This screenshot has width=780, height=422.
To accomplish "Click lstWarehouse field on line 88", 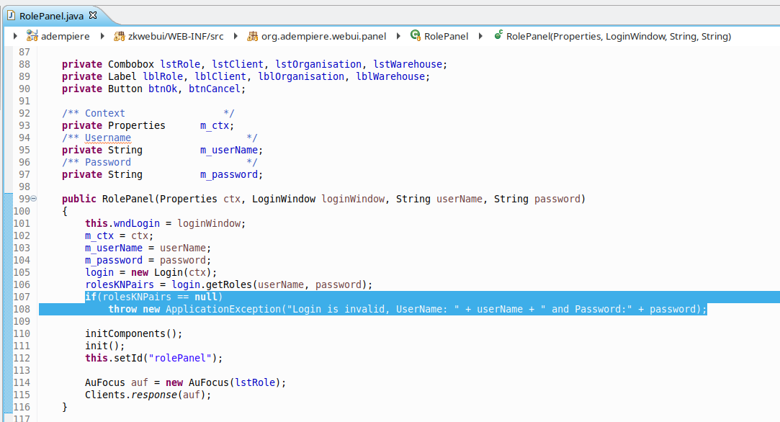I will click(408, 64).
